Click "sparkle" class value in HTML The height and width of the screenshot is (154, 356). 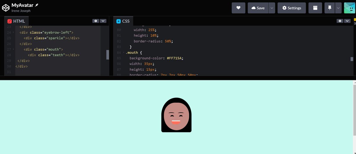coord(55,38)
